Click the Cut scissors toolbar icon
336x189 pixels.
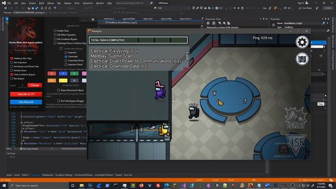[42, 8]
